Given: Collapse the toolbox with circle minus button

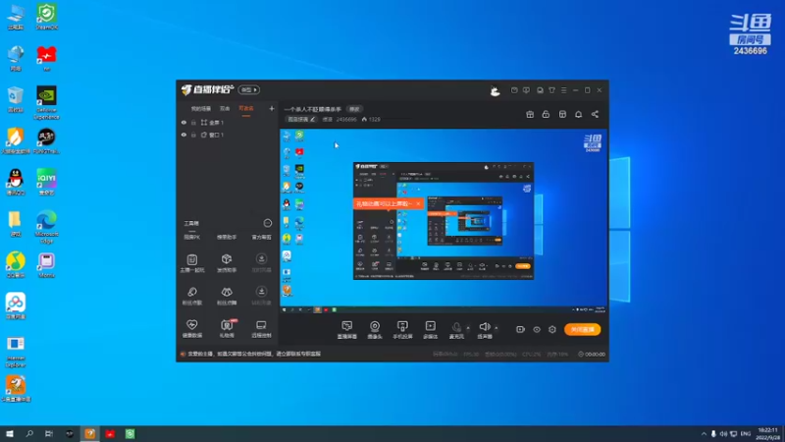Looking at the screenshot, I should click(267, 223).
